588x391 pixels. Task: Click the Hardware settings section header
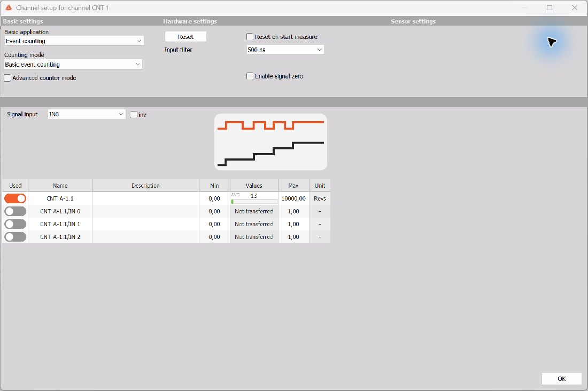190,21
